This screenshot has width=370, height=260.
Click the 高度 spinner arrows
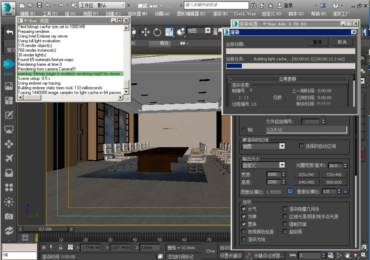pyautogui.click(x=284, y=182)
